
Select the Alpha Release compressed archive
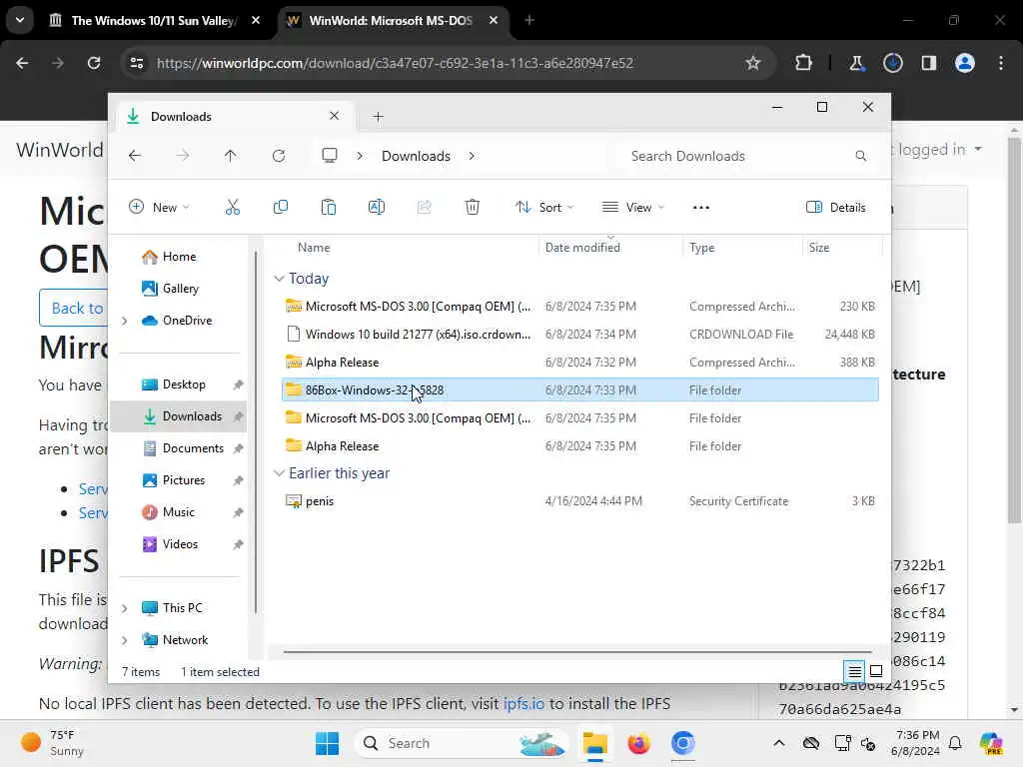pos(580,362)
